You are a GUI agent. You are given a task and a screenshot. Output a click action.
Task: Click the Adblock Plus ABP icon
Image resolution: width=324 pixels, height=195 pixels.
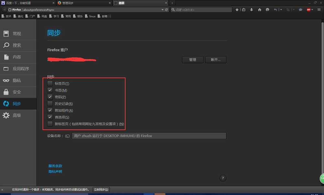point(308,10)
